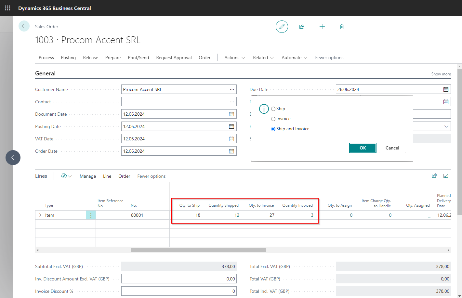
Task: Click the vertical page scrollbar
Action: [x=459, y=142]
